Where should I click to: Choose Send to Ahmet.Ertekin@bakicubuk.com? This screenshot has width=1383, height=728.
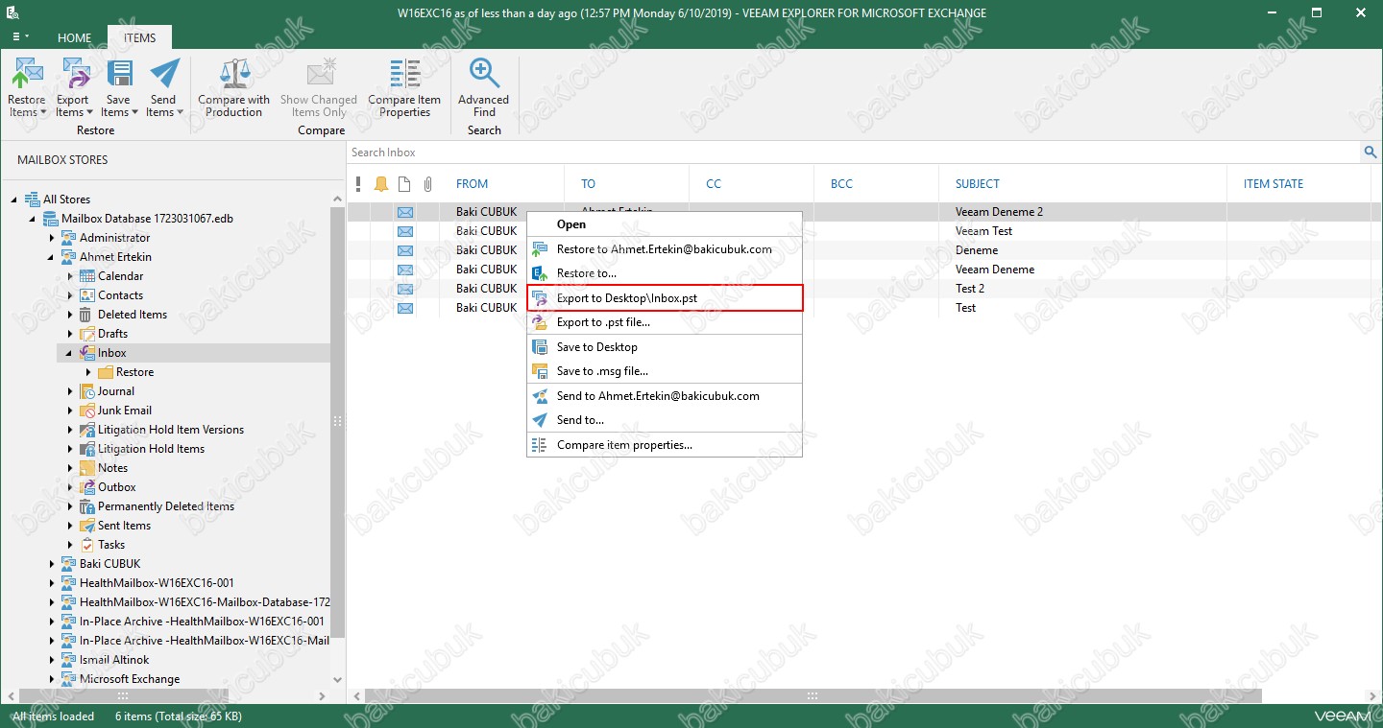pyautogui.click(x=665, y=396)
